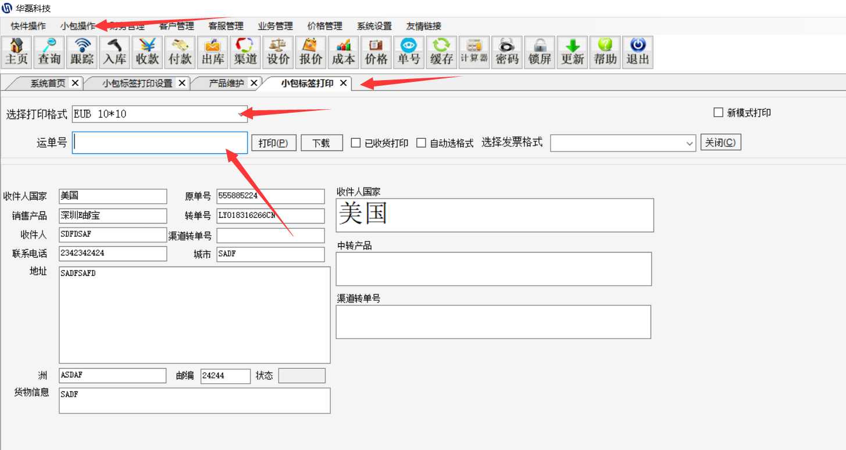The height and width of the screenshot is (450, 846).
Task: Tick the 已收货打印 checkbox
Action: 356,143
